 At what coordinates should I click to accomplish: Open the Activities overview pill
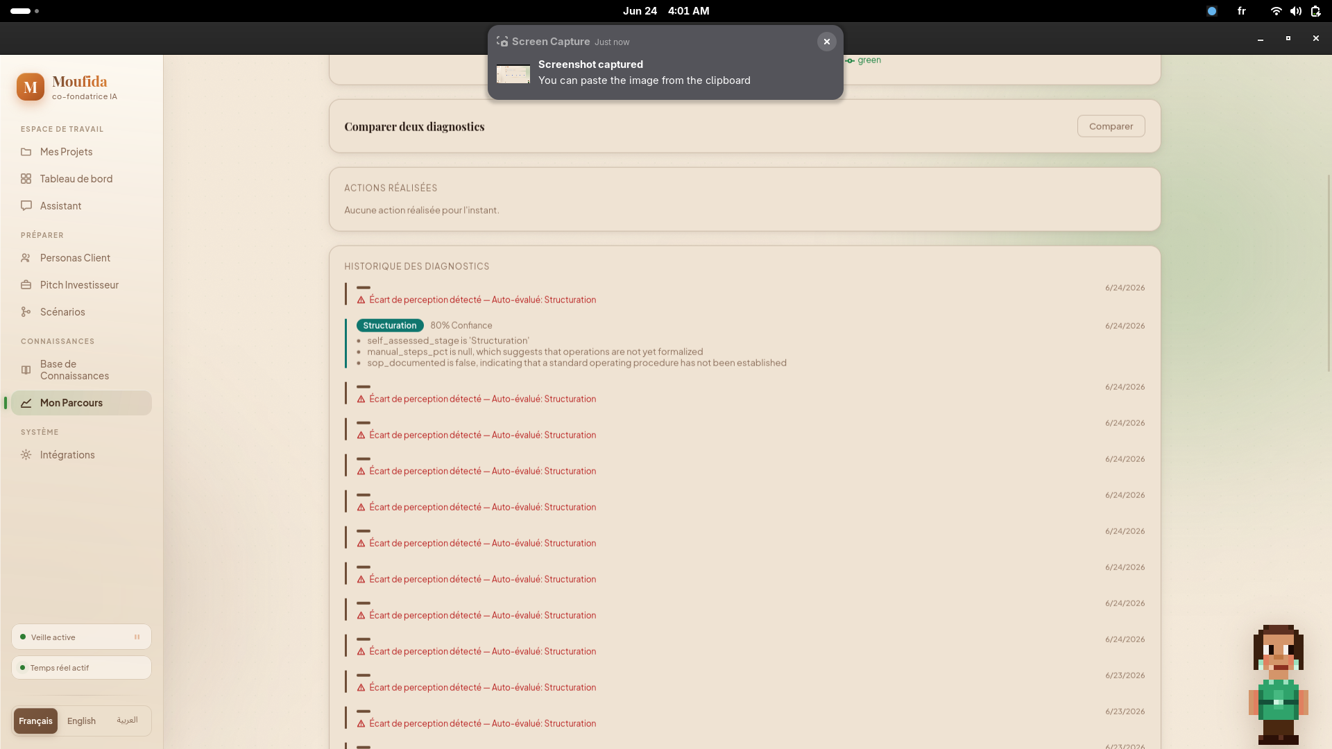(25, 11)
